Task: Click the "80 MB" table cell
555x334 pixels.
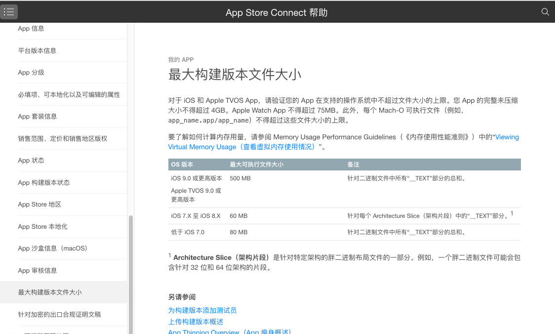Action: click(238, 232)
